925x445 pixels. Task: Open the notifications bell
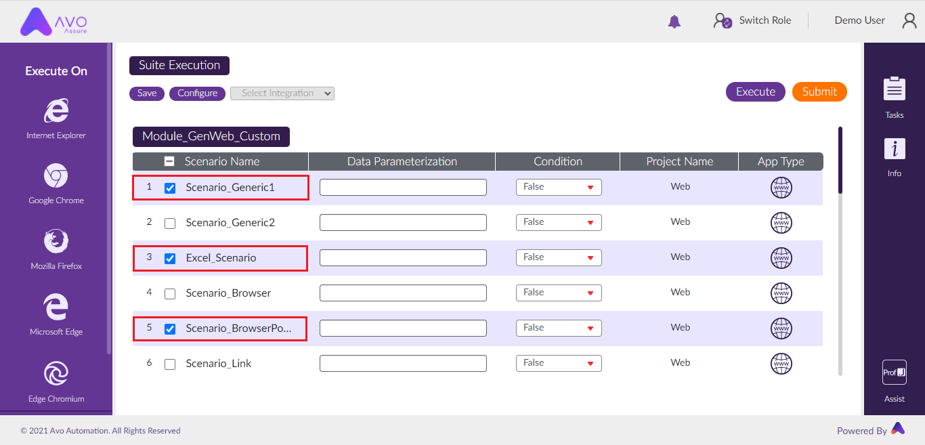(x=674, y=21)
